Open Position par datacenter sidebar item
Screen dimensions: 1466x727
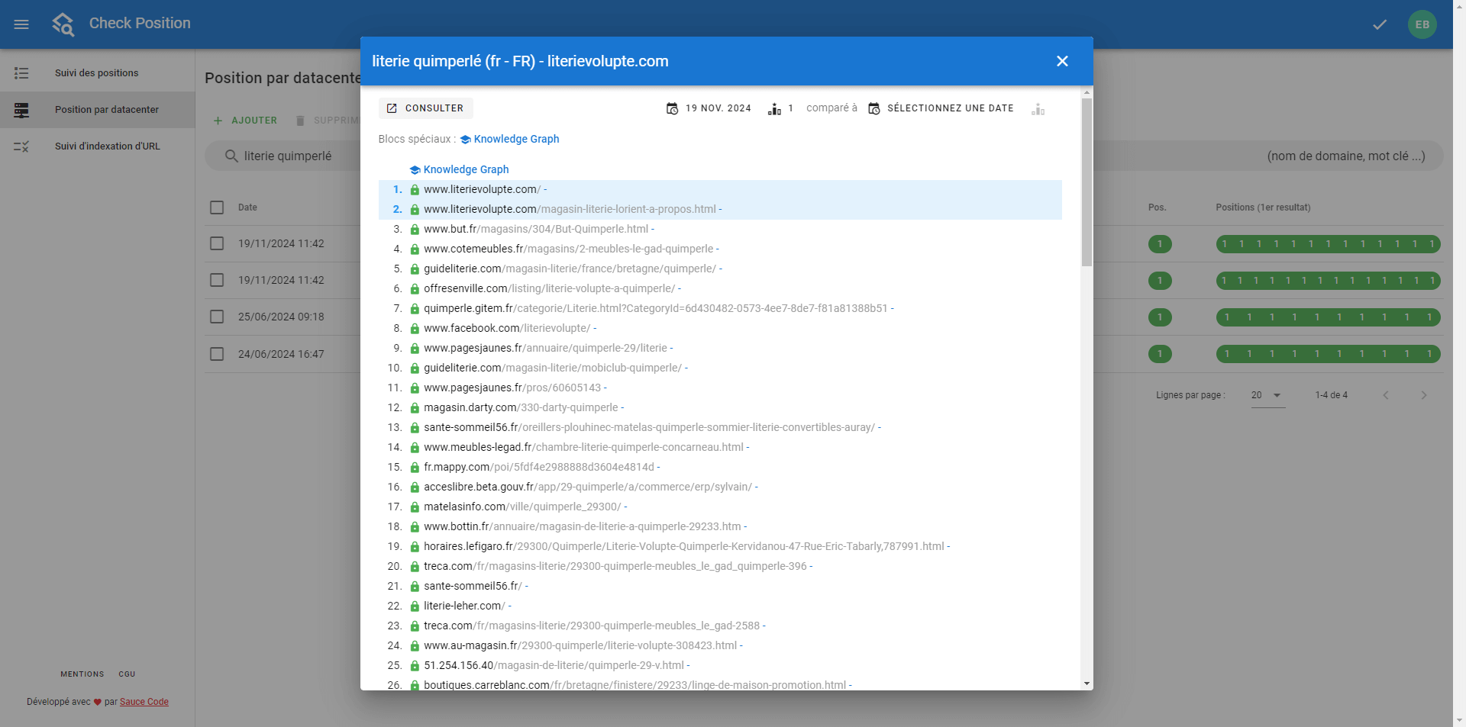[97, 110]
